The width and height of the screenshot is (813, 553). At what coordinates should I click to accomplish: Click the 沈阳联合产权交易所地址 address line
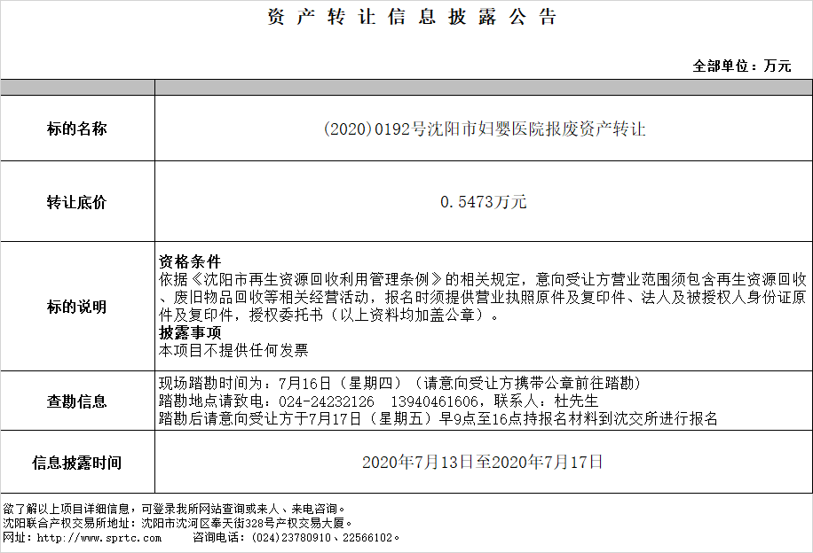pos(178,524)
